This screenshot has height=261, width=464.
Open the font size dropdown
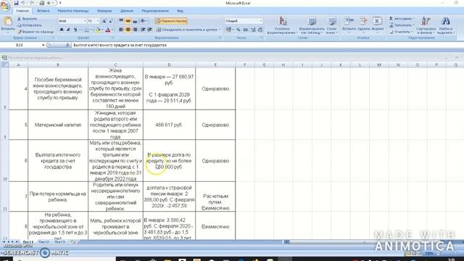98,21
